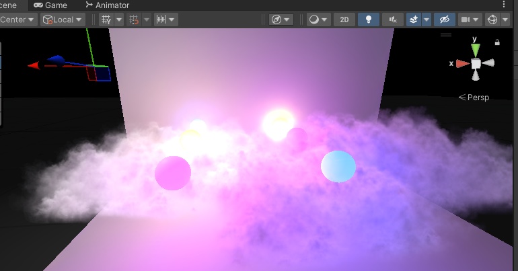The width and height of the screenshot is (518, 271).
Task: Expand grid snapping settings arrow
Action: [147, 20]
